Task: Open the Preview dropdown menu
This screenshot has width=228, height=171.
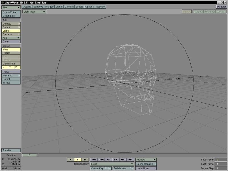Action: (146, 160)
